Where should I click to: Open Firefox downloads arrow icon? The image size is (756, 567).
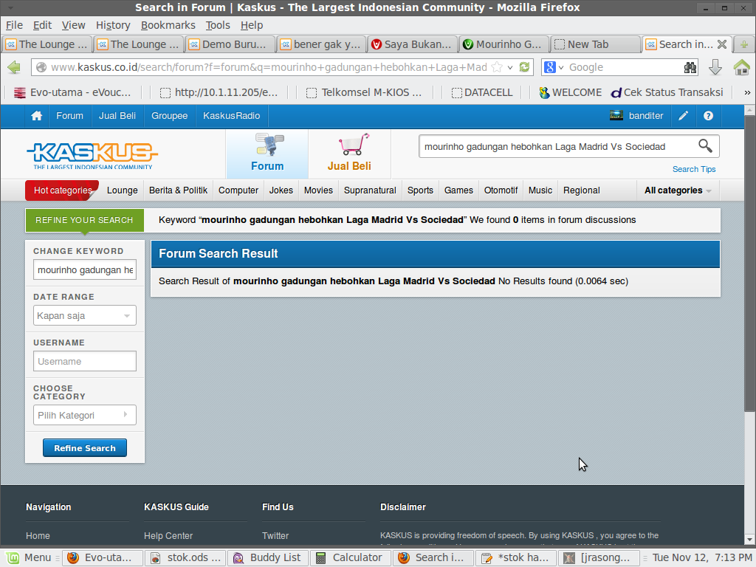point(715,67)
